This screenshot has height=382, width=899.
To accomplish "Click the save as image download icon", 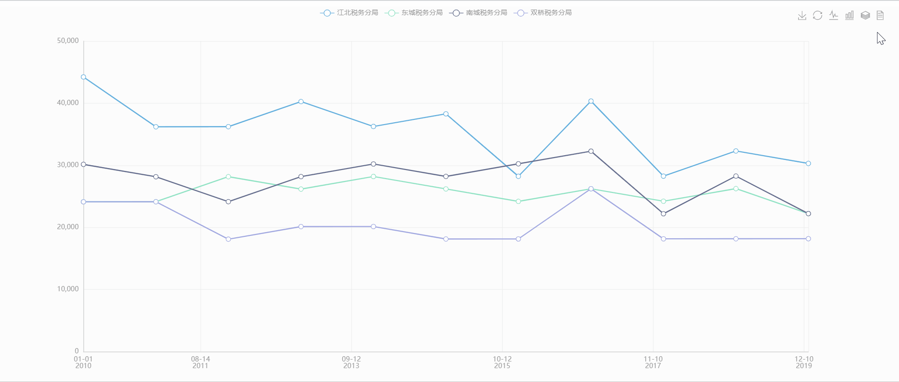I will [x=802, y=16].
